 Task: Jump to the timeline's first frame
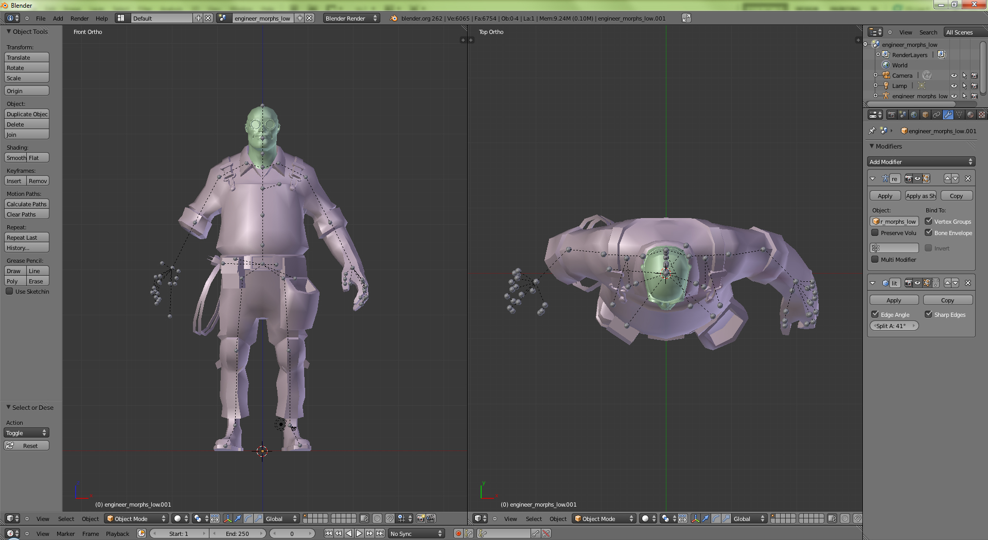(x=328, y=533)
